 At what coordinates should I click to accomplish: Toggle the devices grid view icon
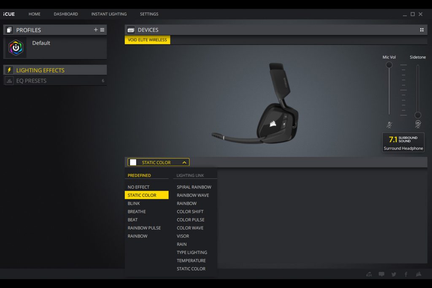point(421,30)
